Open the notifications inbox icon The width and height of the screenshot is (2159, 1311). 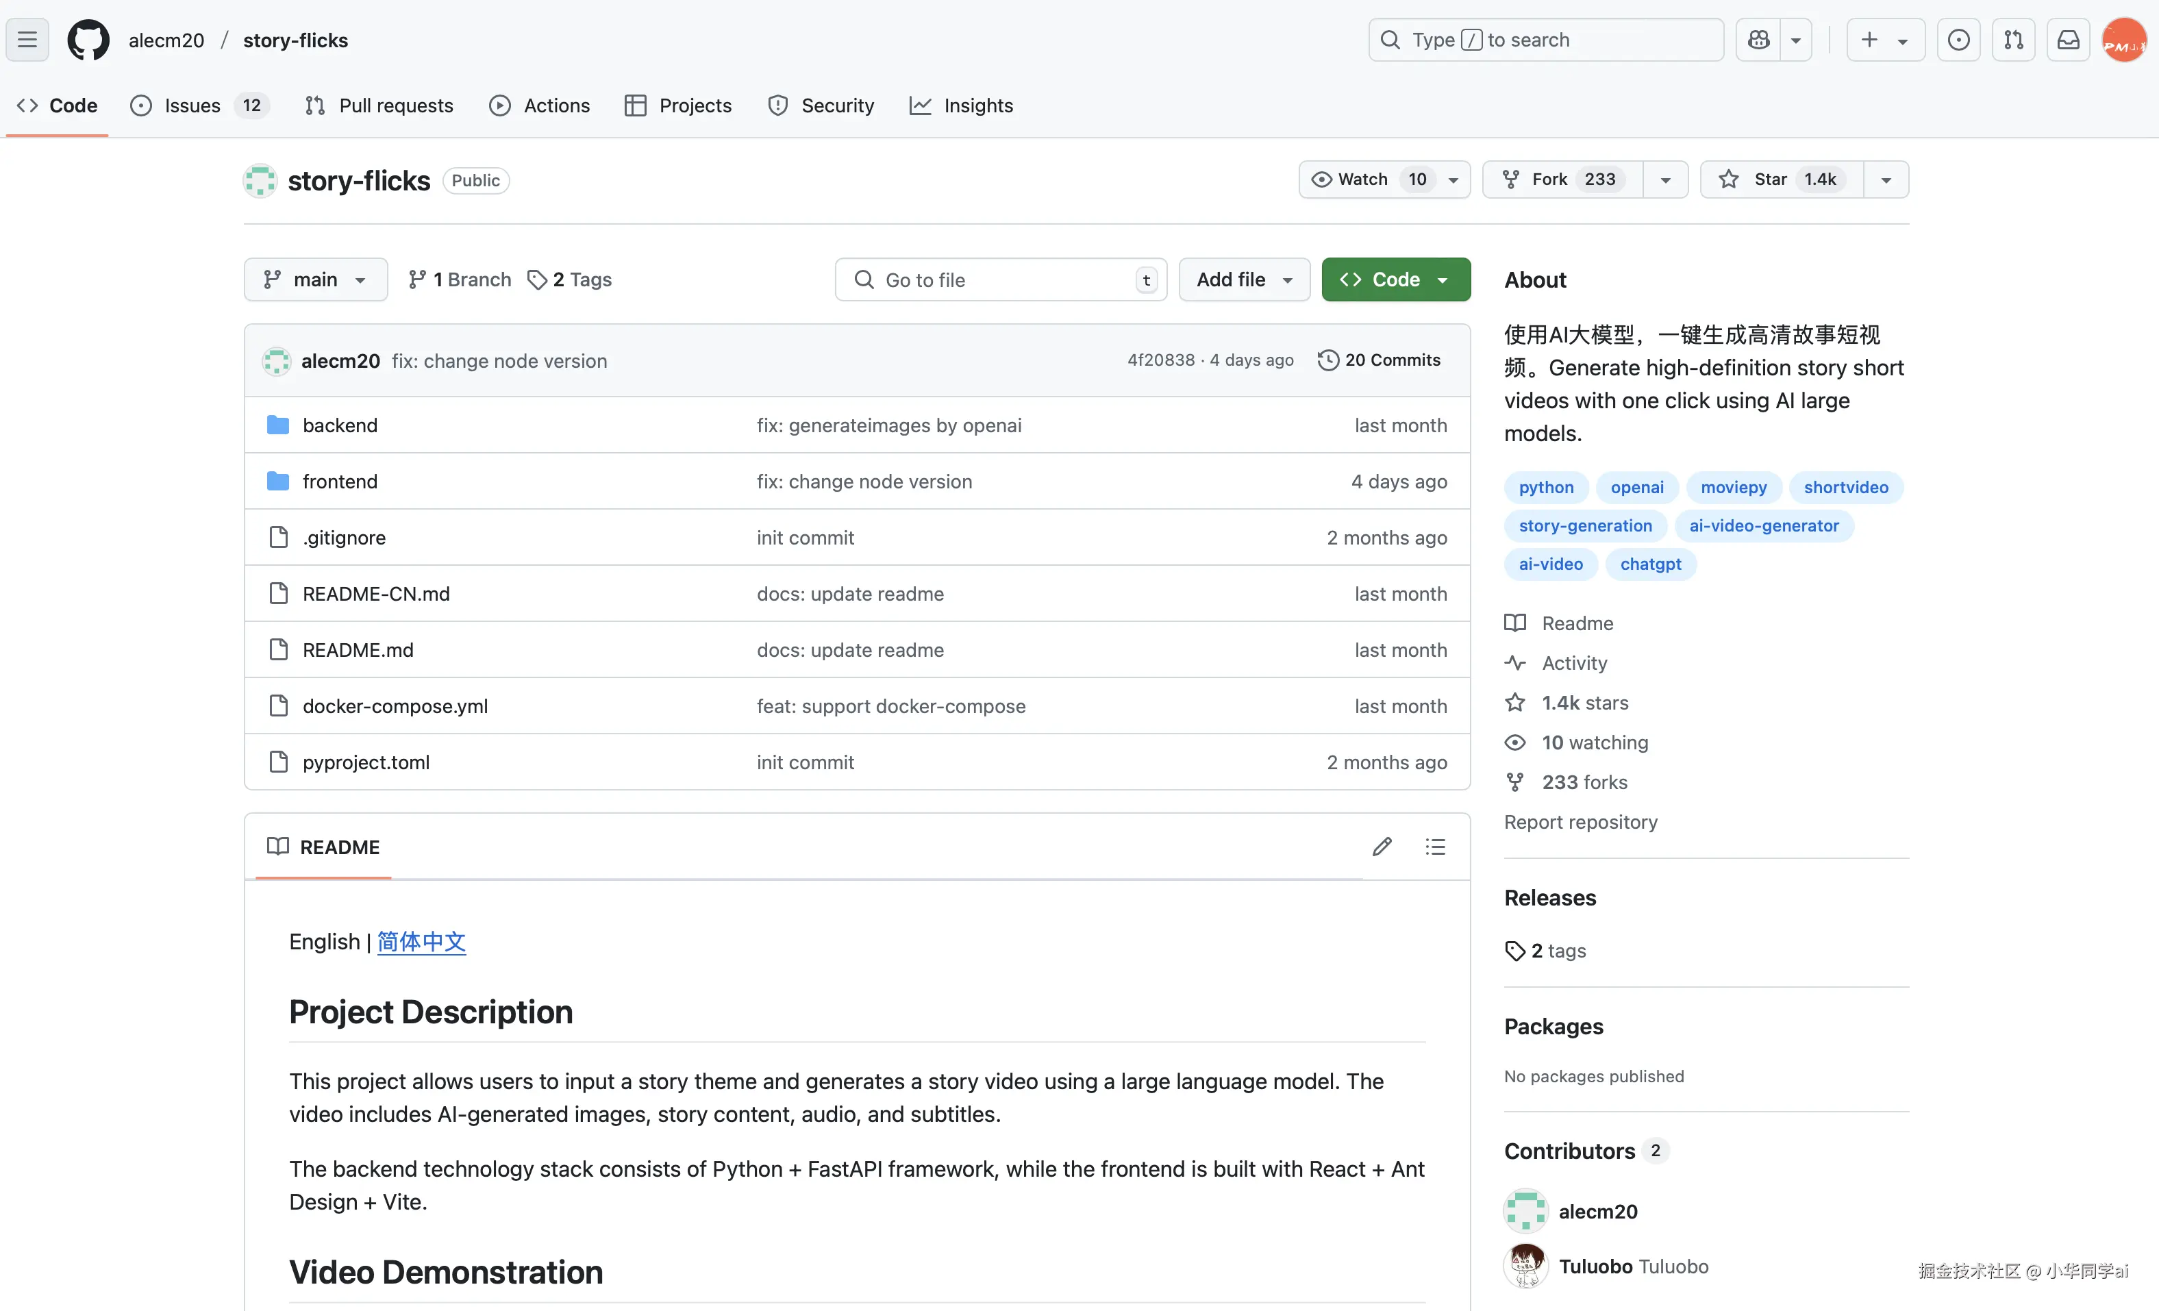(2068, 40)
